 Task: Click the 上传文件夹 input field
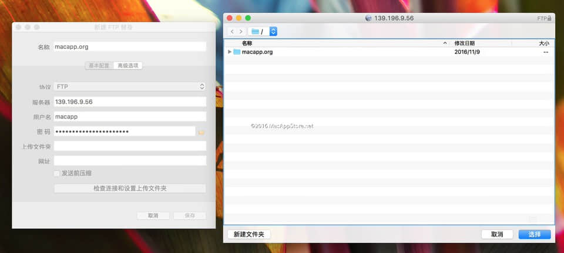coord(130,146)
